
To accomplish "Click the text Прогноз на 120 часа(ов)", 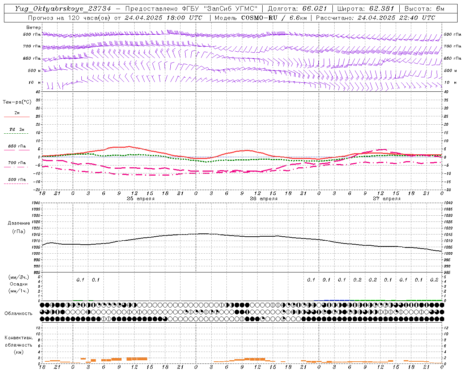I will 70,18.
